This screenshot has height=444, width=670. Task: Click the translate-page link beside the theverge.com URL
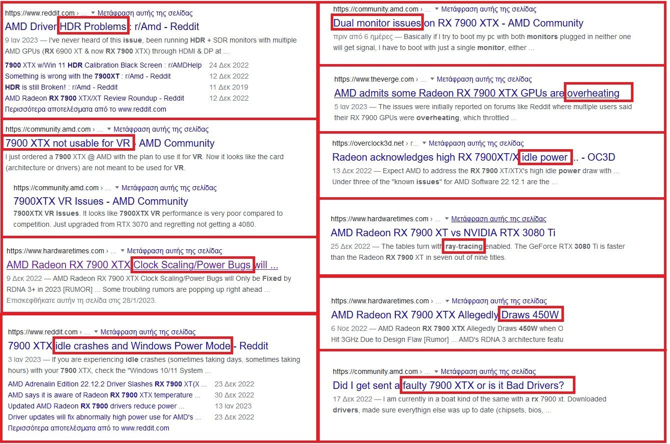coord(484,79)
